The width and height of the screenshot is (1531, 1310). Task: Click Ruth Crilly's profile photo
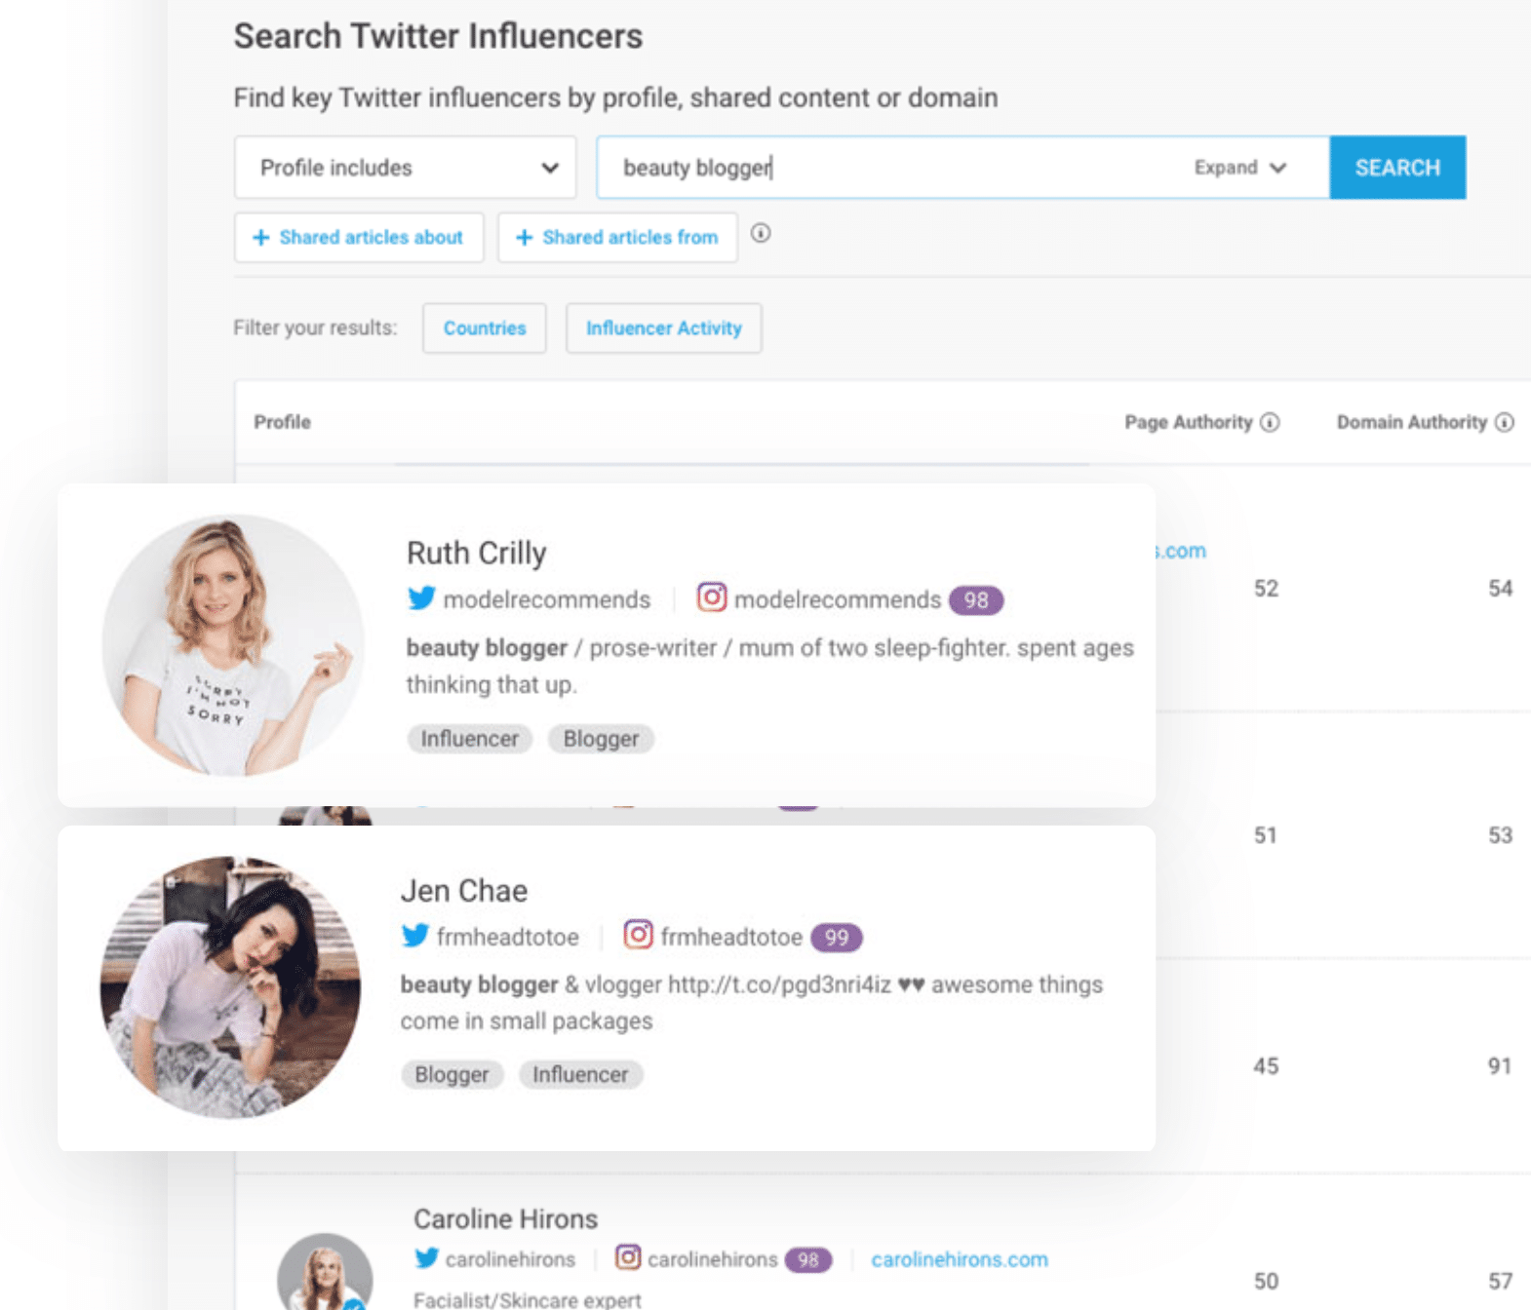[x=233, y=645]
